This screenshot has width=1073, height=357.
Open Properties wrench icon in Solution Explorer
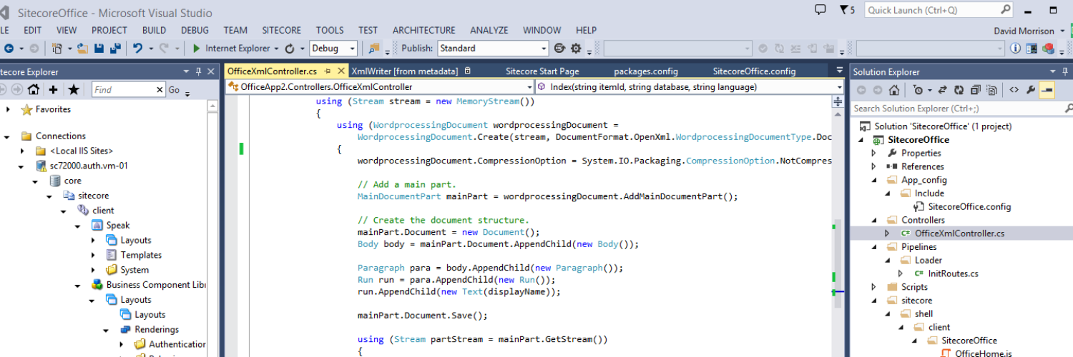tap(1031, 90)
